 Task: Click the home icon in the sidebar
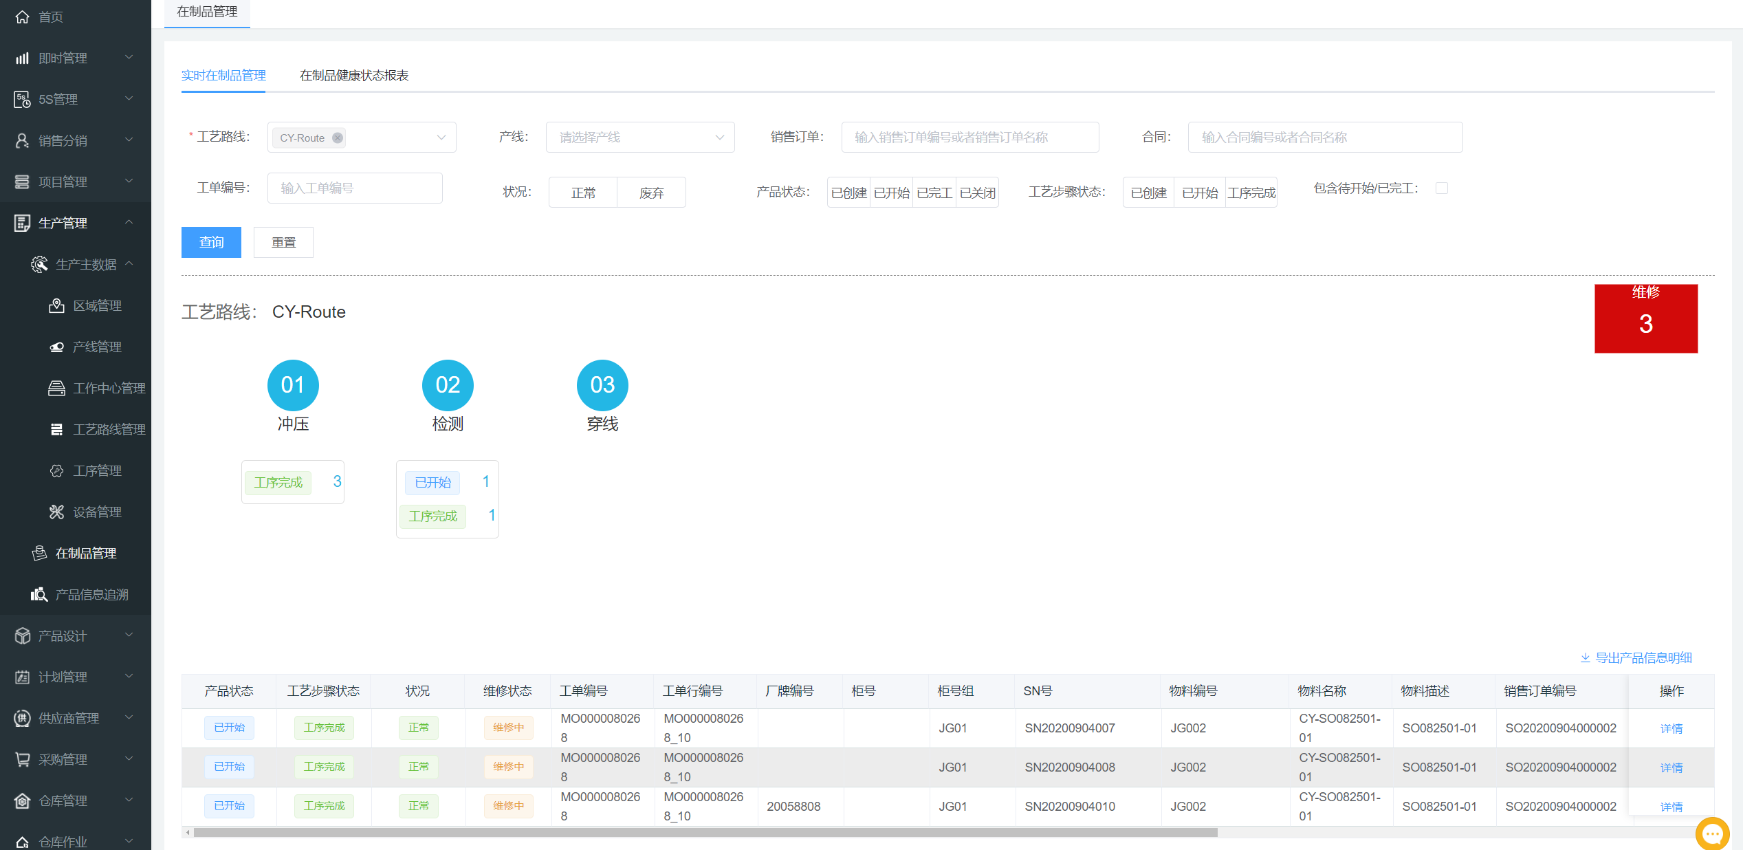pos(22,17)
